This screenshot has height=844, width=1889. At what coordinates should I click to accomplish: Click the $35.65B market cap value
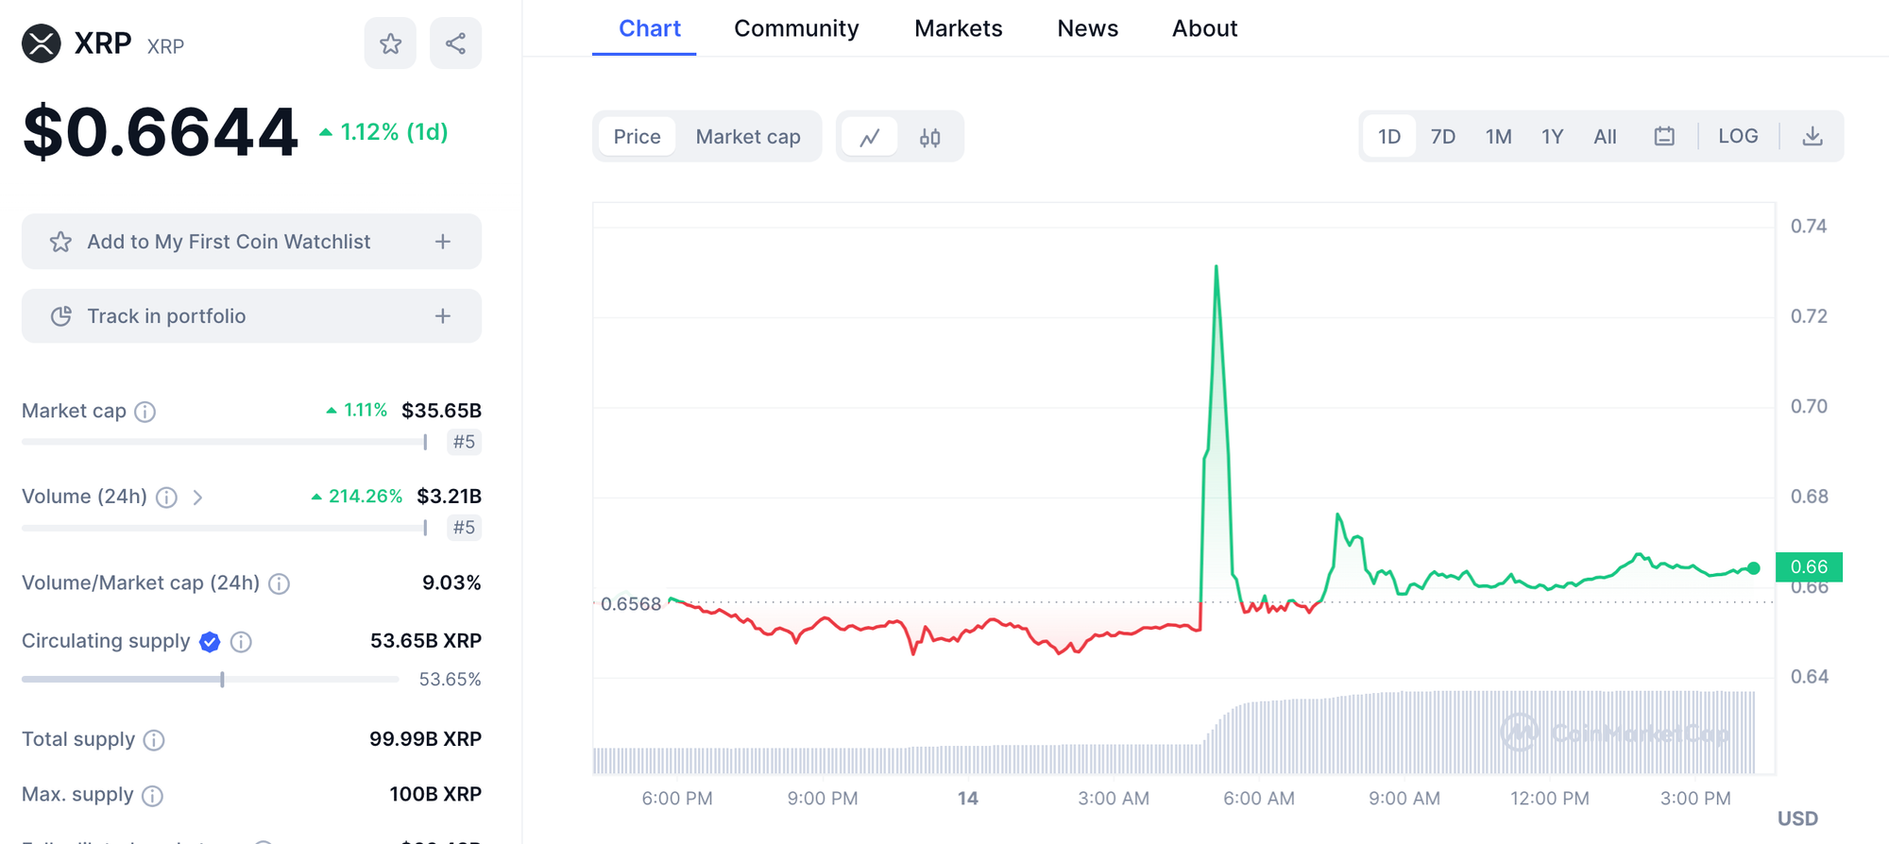point(441,411)
